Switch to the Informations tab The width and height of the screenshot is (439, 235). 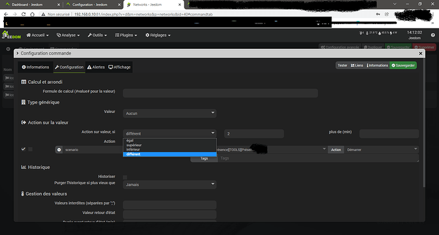tap(36, 67)
